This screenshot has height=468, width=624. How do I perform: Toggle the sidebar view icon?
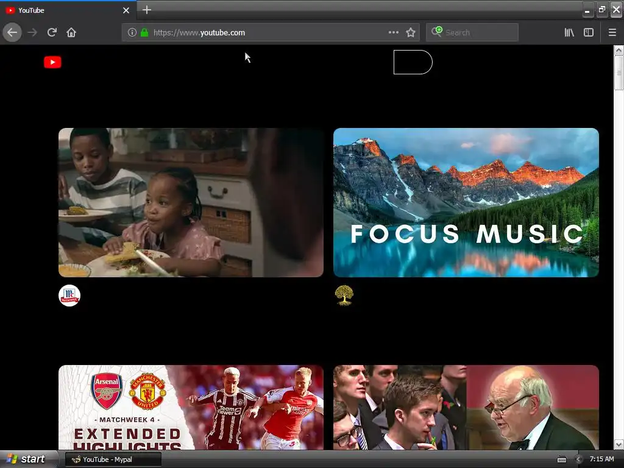tap(589, 32)
